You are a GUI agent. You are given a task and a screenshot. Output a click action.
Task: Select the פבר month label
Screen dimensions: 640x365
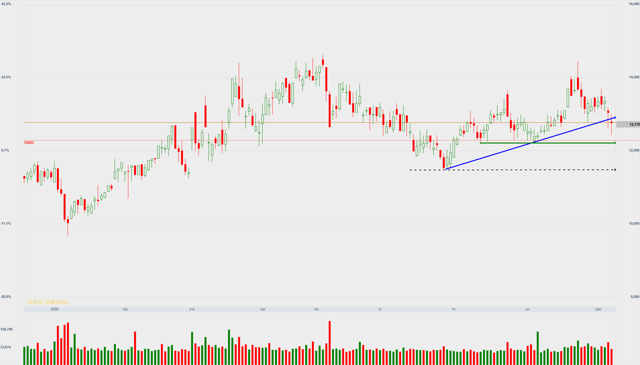[125, 309]
